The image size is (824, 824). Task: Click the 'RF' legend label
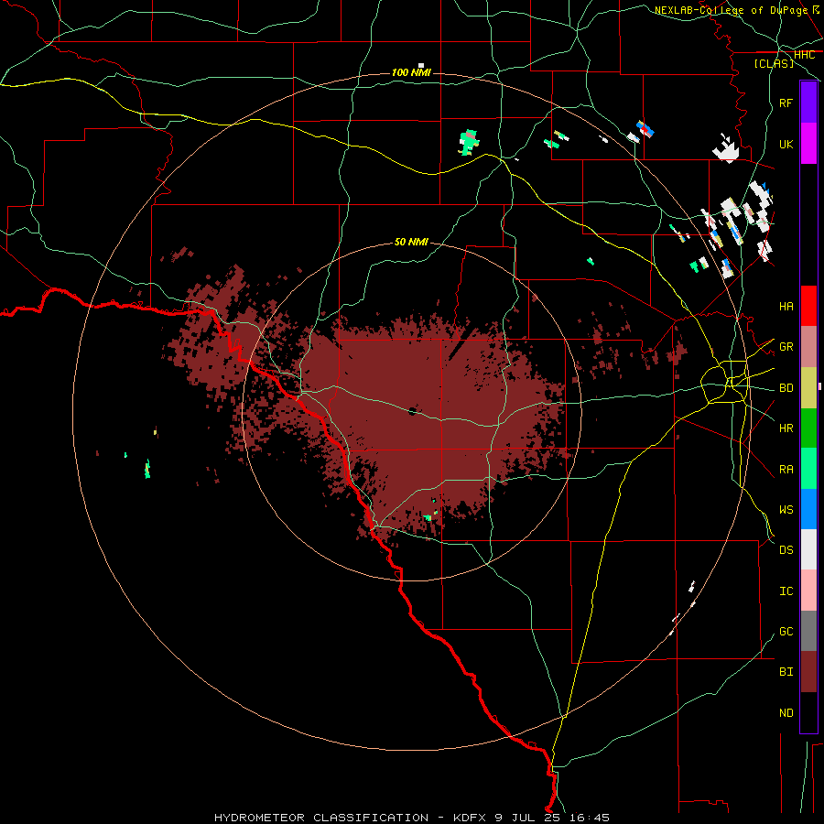pyautogui.click(x=786, y=103)
